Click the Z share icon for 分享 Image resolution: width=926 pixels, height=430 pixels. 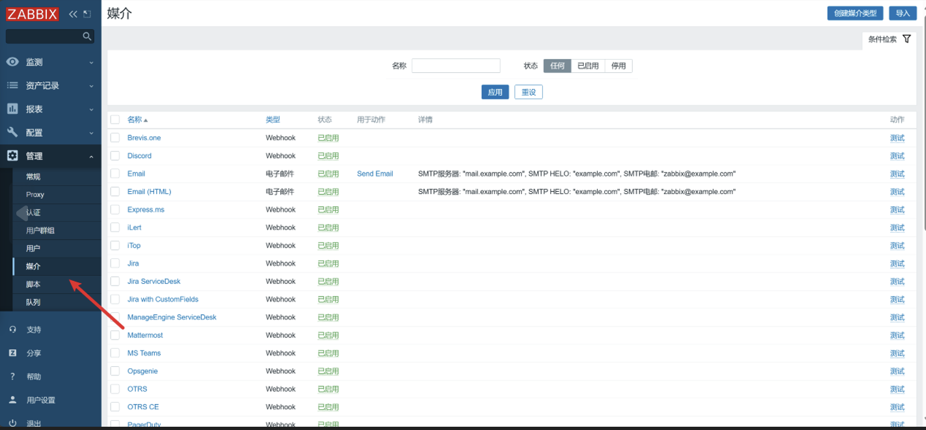tap(12, 353)
